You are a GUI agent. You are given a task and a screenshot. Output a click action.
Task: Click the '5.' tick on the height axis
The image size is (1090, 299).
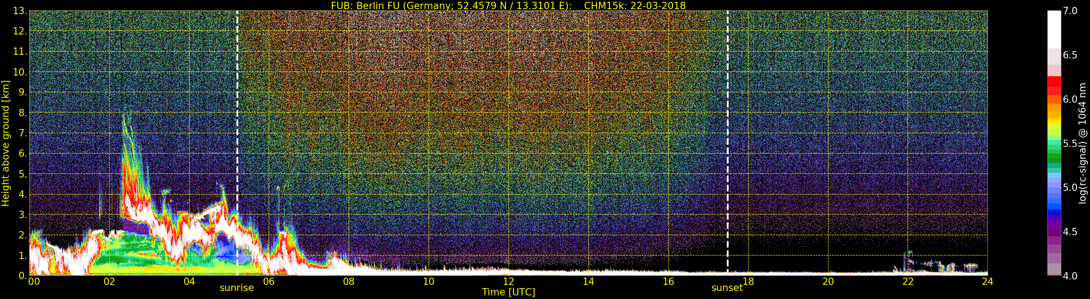coord(23,174)
